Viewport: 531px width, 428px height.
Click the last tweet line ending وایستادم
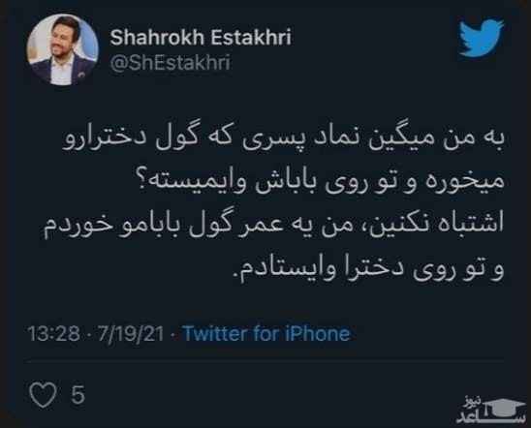coord(369,269)
